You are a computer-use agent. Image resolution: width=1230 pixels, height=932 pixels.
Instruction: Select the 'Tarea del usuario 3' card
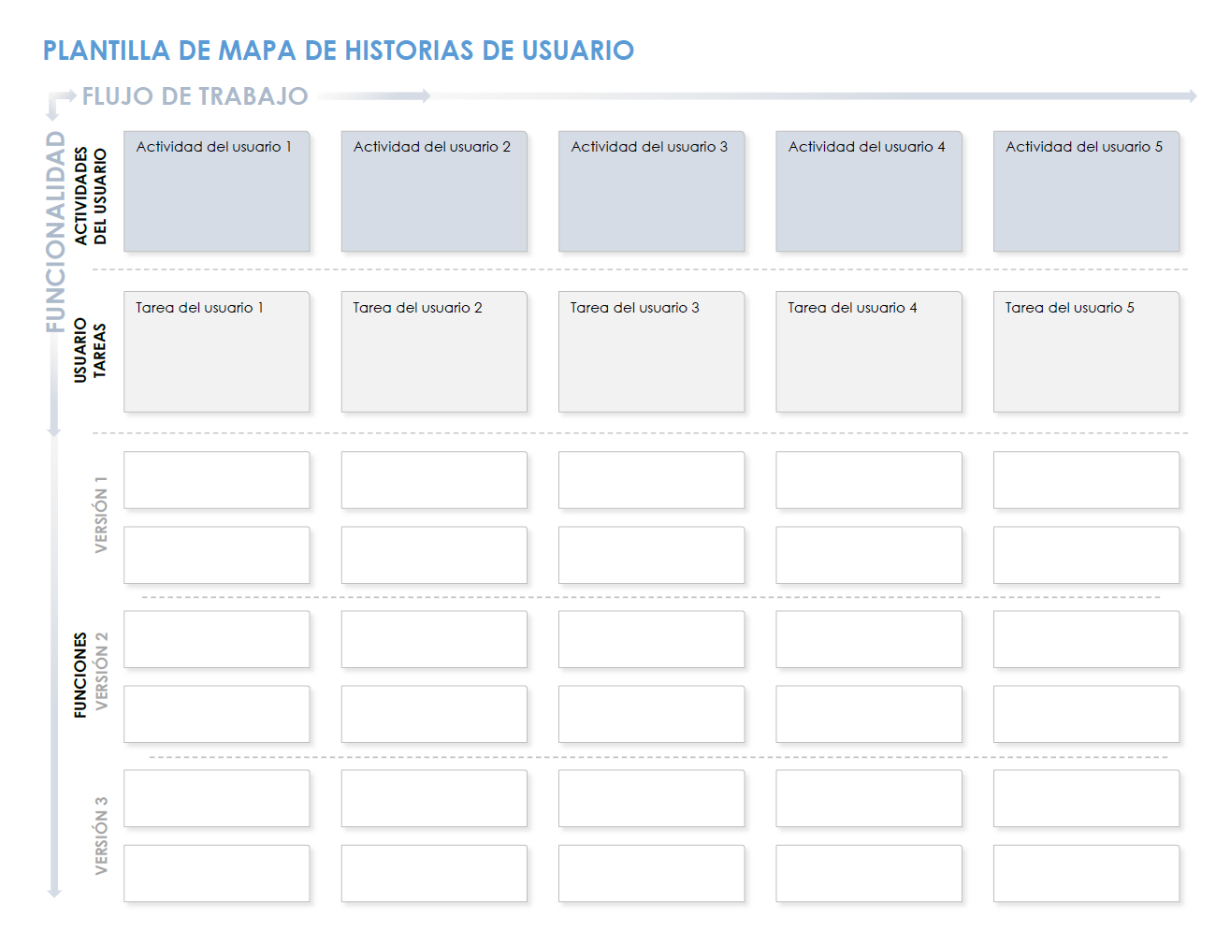coord(652,352)
